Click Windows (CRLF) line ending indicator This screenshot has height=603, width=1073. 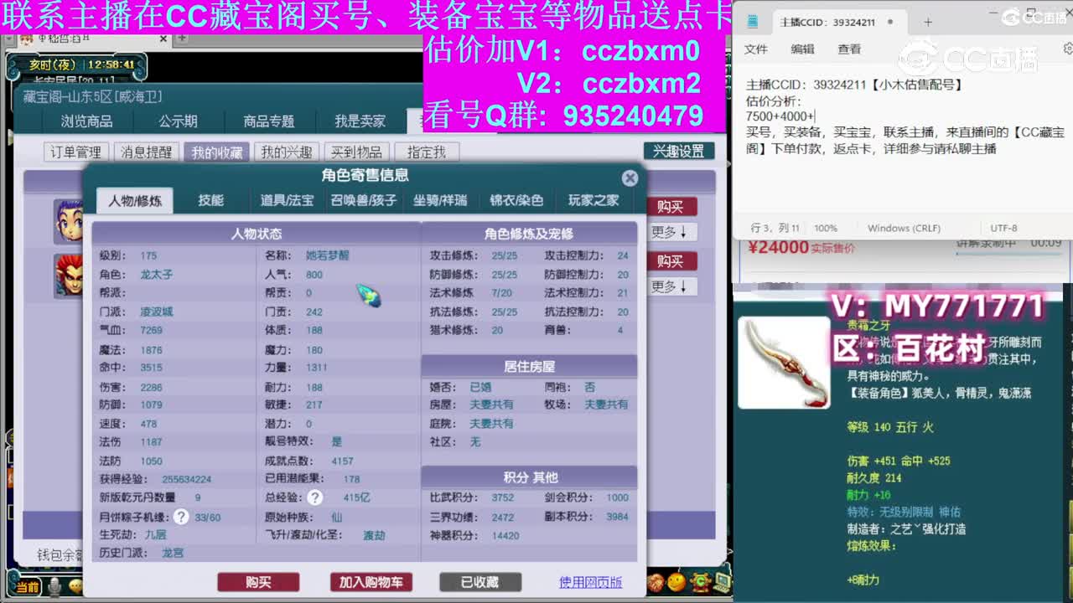click(x=904, y=228)
